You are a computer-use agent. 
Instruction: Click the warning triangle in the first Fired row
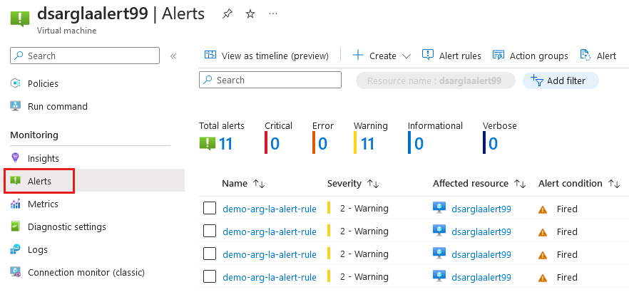[x=543, y=209]
